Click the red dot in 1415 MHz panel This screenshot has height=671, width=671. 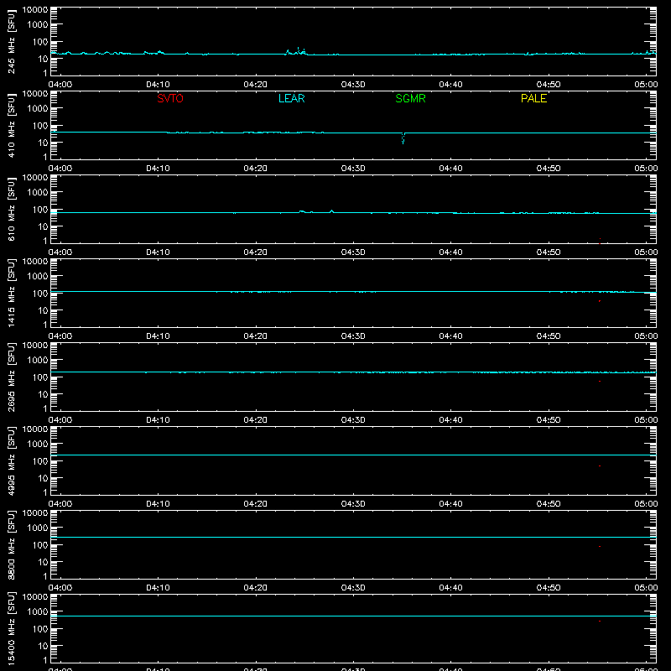[600, 301]
